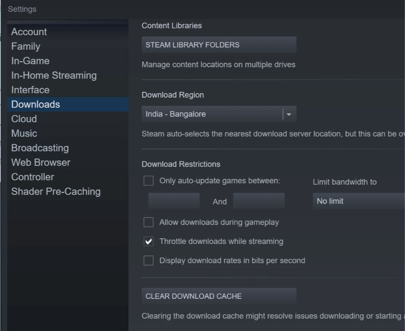The height and width of the screenshot is (331, 405).
Task: Open Shader Pre-Caching settings
Action: 56,191
